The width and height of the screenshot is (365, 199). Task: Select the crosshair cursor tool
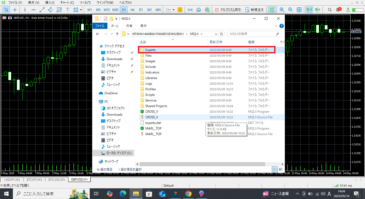(15, 10)
